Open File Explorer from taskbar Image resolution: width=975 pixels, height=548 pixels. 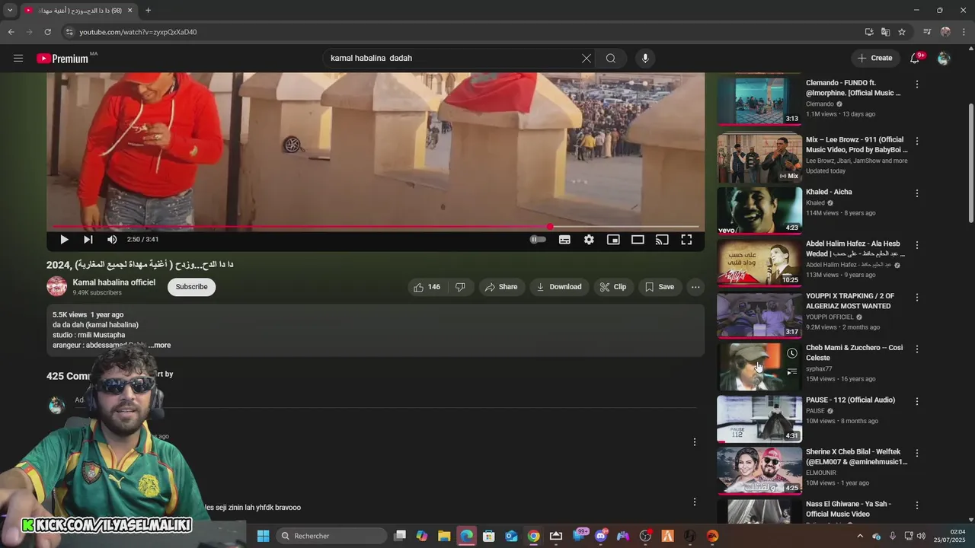point(444,536)
